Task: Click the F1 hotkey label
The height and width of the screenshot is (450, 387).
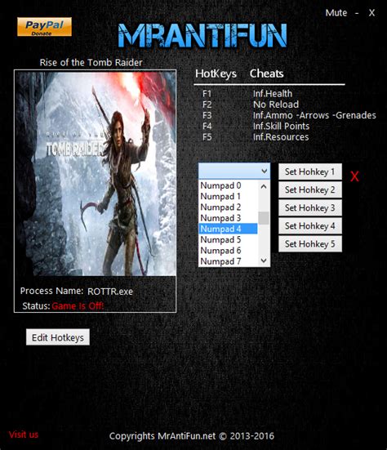Action: click(x=207, y=94)
